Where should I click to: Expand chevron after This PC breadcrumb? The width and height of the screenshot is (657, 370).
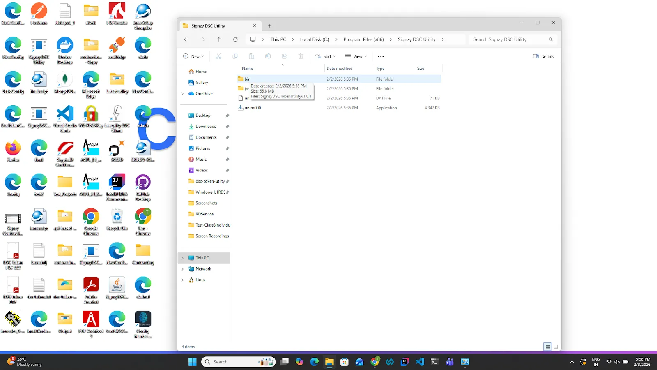pos(293,39)
